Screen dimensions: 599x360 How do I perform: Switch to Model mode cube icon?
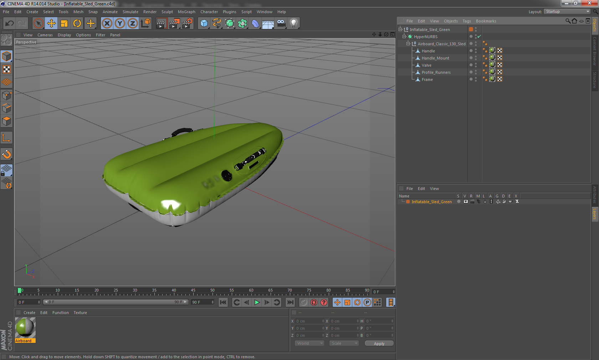click(7, 56)
